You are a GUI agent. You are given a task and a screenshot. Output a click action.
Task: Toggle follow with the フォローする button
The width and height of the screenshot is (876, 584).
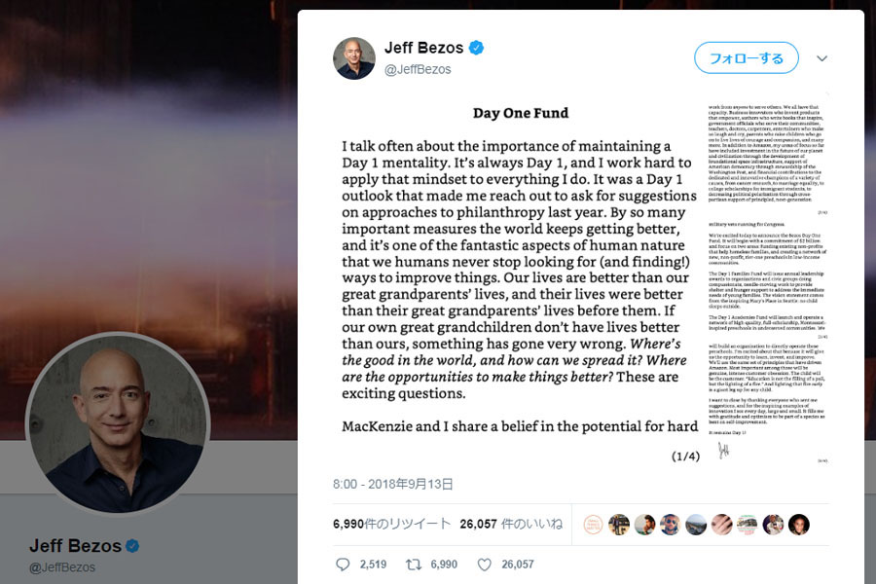(x=746, y=58)
